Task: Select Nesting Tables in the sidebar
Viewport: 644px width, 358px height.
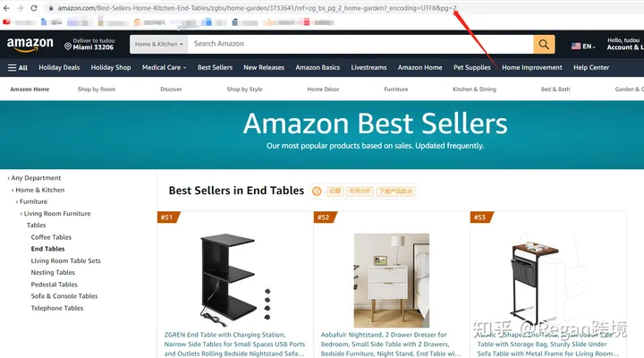Action: pos(53,272)
